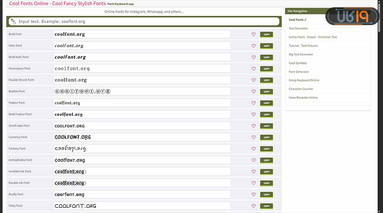Favorite the Fraktur Font style
Image resolution: width=383 pixels, height=213 pixels.
pyautogui.click(x=254, y=103)
